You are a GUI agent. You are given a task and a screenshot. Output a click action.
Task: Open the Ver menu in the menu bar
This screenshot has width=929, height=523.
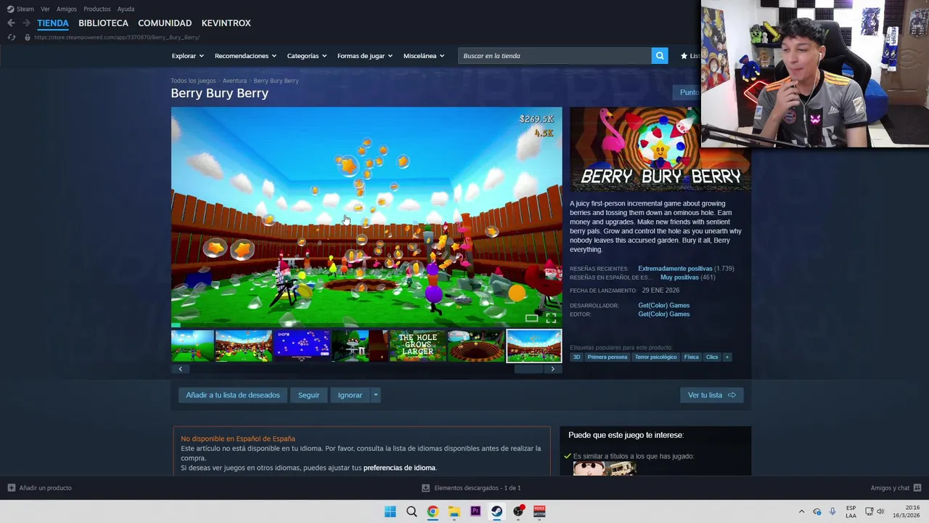pyautogui.click(x=46, y=9)
